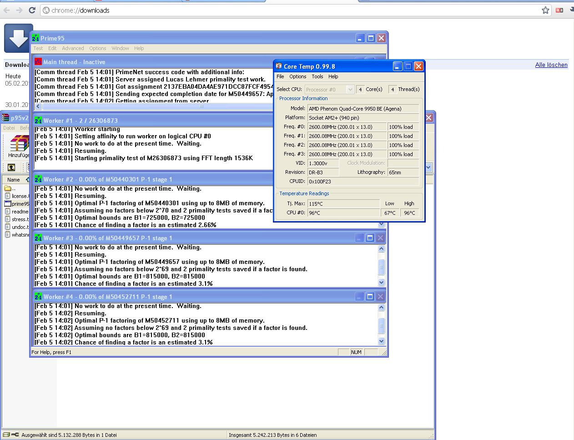The image size is (574, 440).
Task: Click scroll-down arrow in Worker #2 window
Action: pos(381,224)
